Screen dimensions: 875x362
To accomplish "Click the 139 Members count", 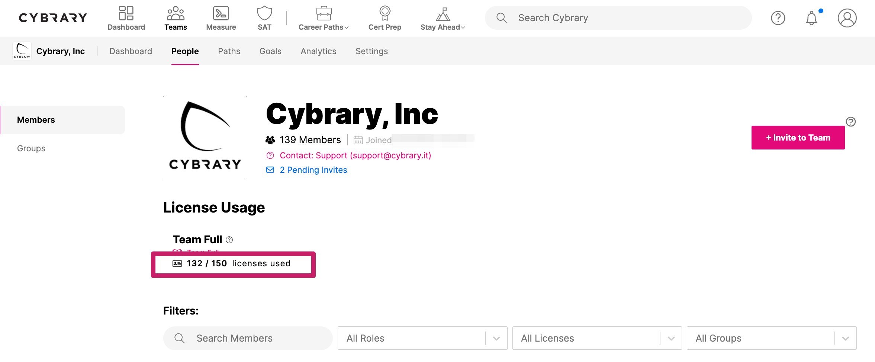I will coord(310,140).
